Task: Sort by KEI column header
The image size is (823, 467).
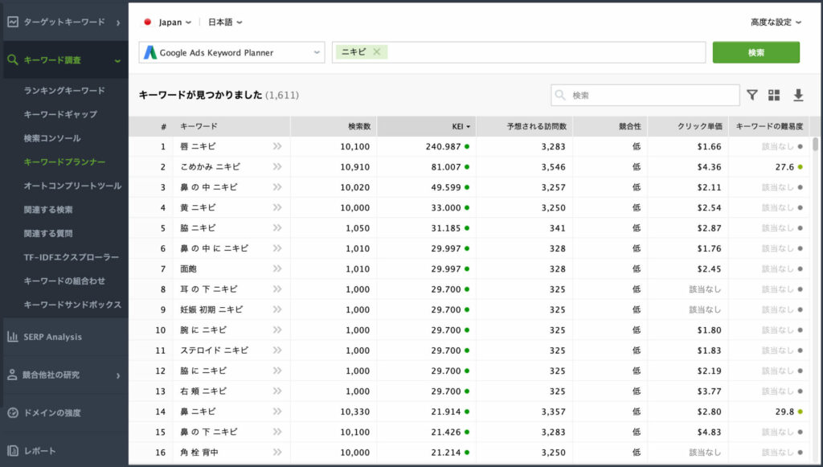Action: coord(461,126)
